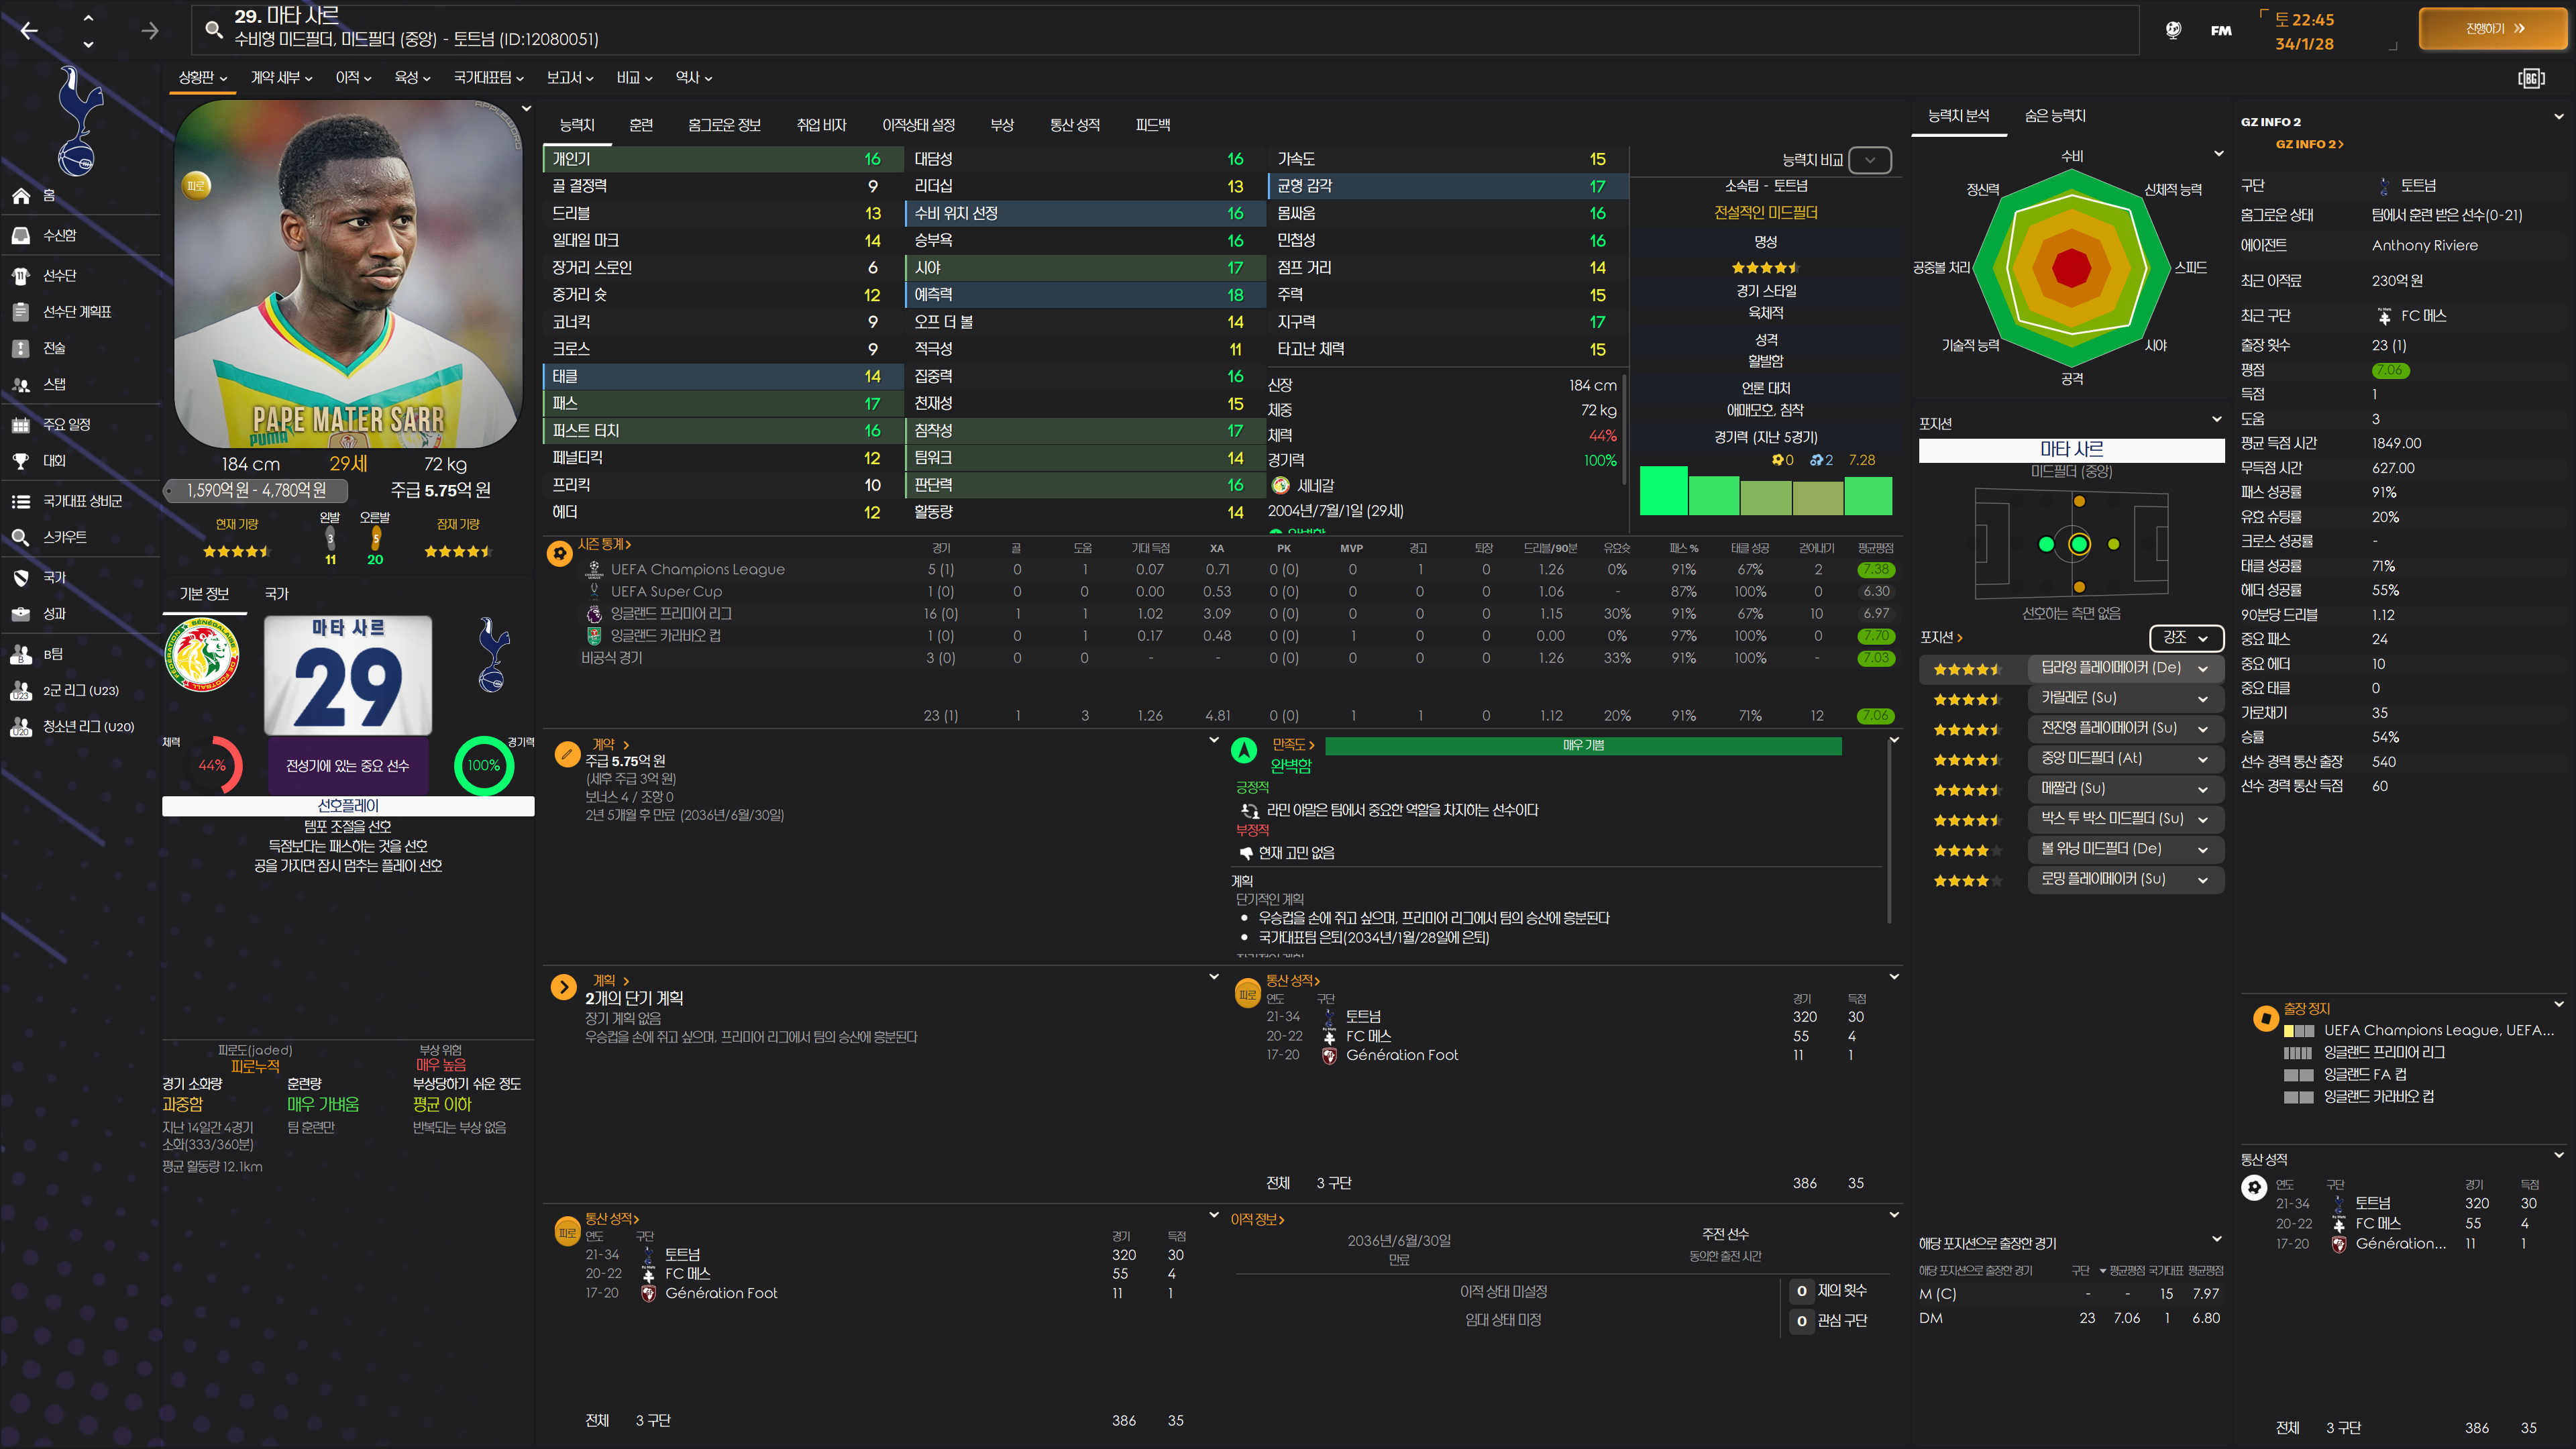
Task: Click the search magnifier icon
Action: click(213, 29)
